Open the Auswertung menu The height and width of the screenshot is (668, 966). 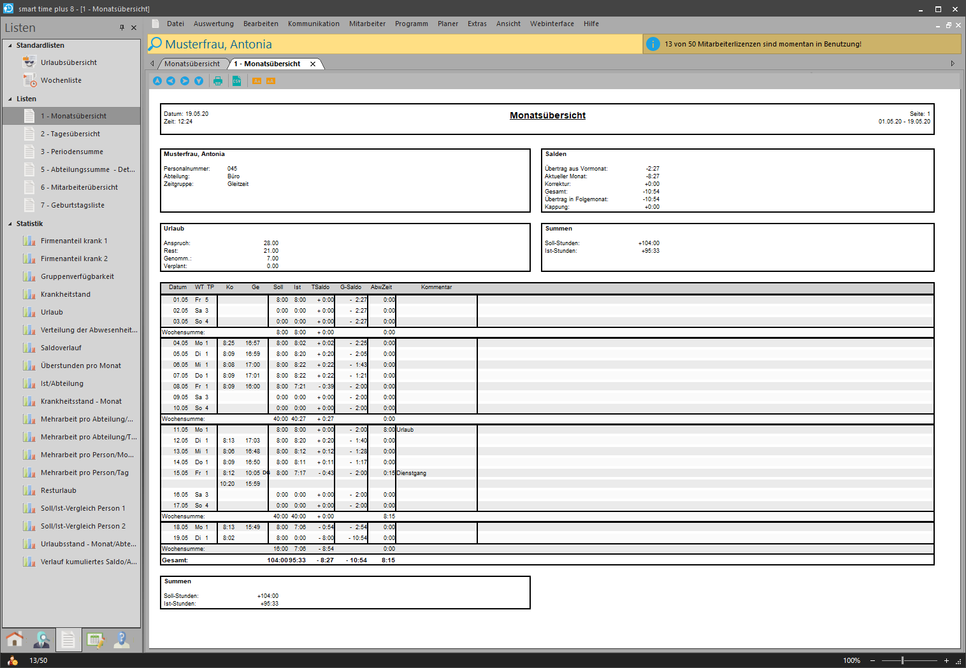tap(213, 24)
